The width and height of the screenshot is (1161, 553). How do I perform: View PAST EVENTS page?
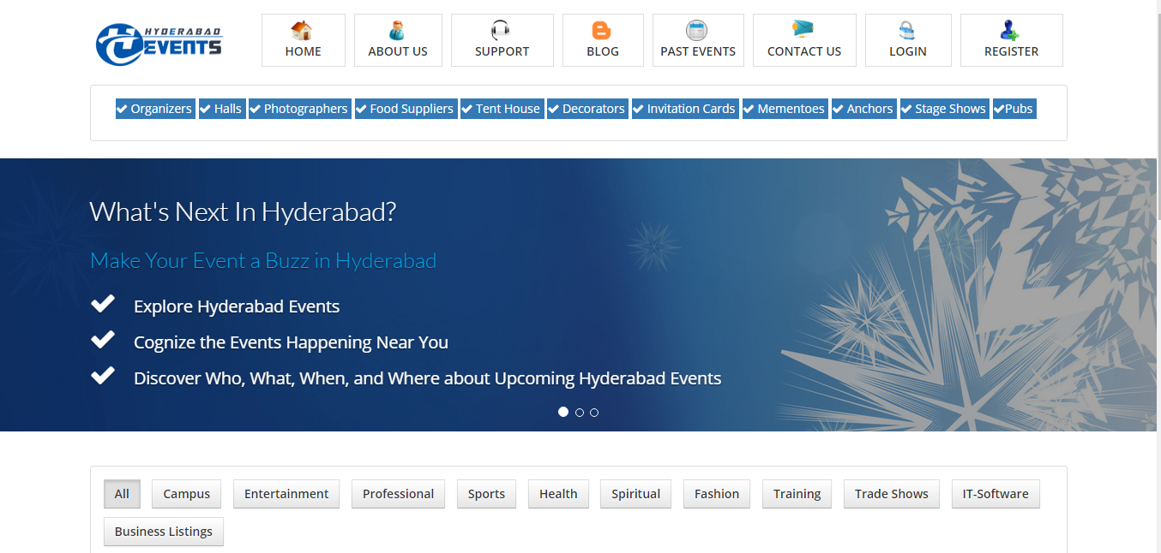click(x=698, y=40)
